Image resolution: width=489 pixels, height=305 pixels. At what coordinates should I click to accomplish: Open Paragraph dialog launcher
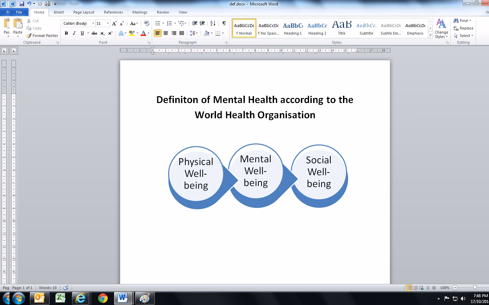[226, 43]
